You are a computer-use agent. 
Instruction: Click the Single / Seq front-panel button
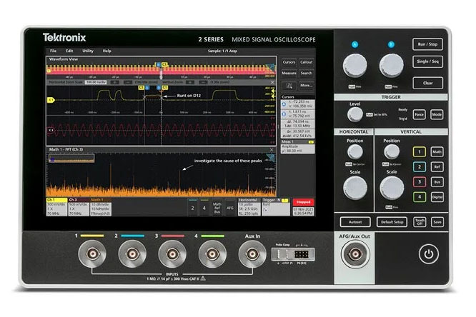coord(427,61)
